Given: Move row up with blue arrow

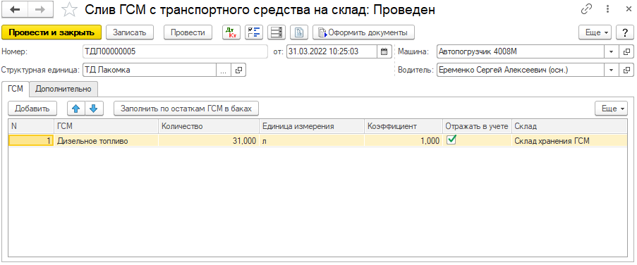Looking at the screenshot, I should [x=76, y=109].
